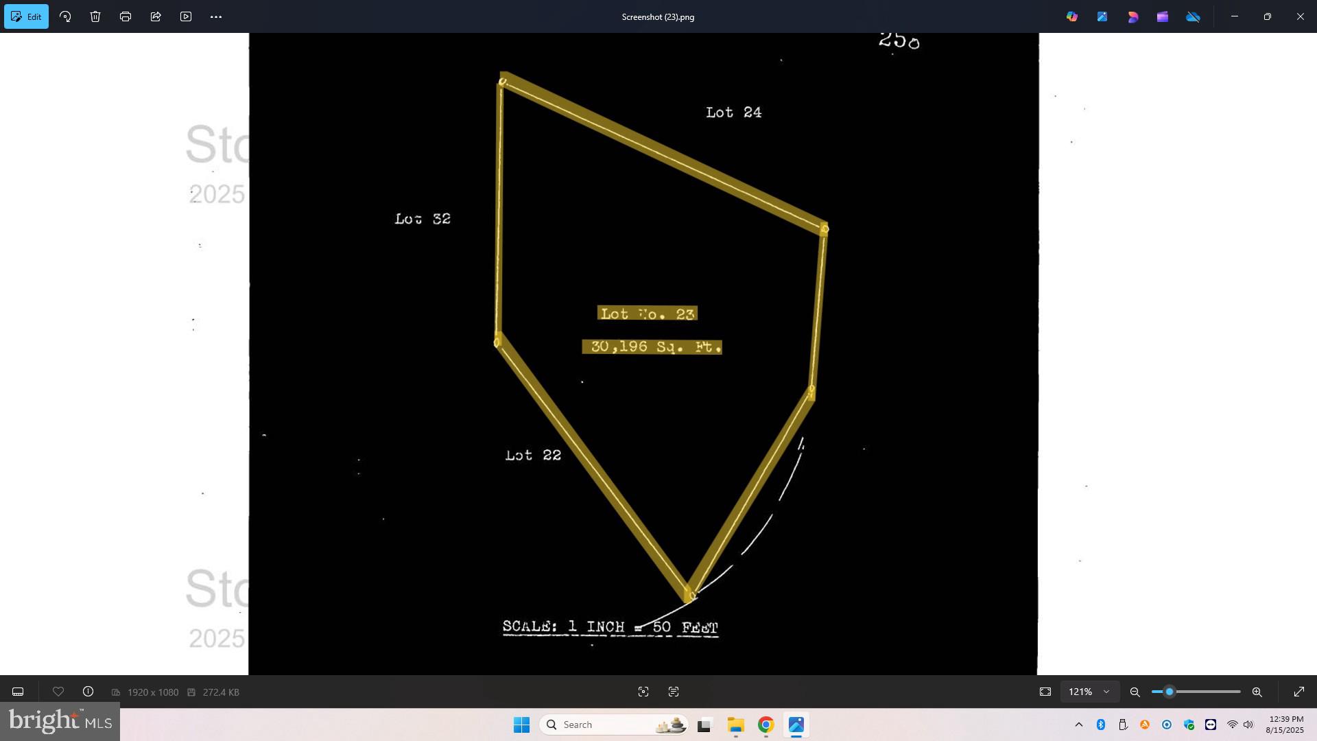Screen dimensions: 1317x741
Task: Show hidden system tray icons chevron
Action: 1079,725
